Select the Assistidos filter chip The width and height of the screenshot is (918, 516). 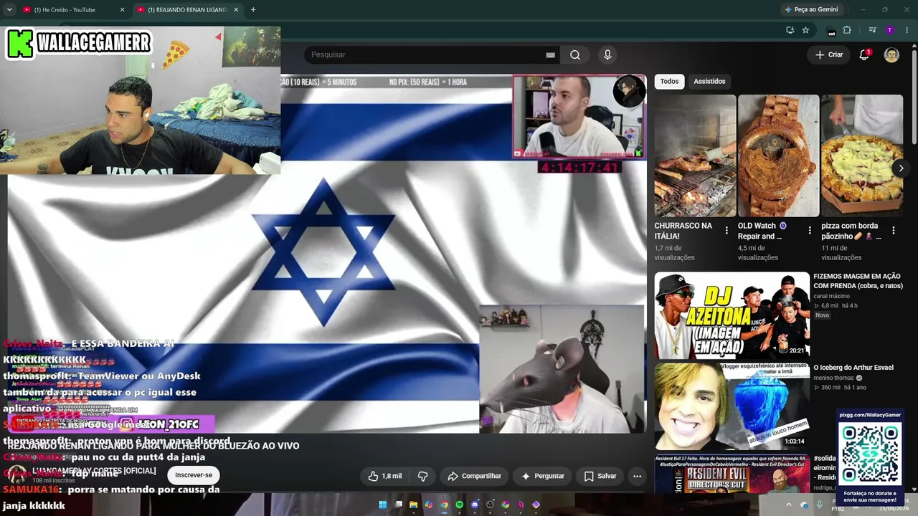tap(709, 82)
